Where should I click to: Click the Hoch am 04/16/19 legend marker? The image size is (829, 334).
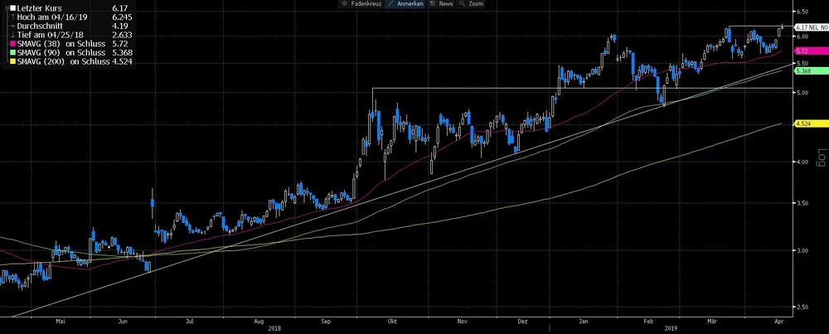click(x=9, y=16)
